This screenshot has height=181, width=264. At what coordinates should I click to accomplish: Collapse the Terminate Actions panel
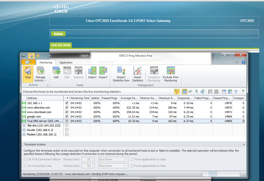244,144
